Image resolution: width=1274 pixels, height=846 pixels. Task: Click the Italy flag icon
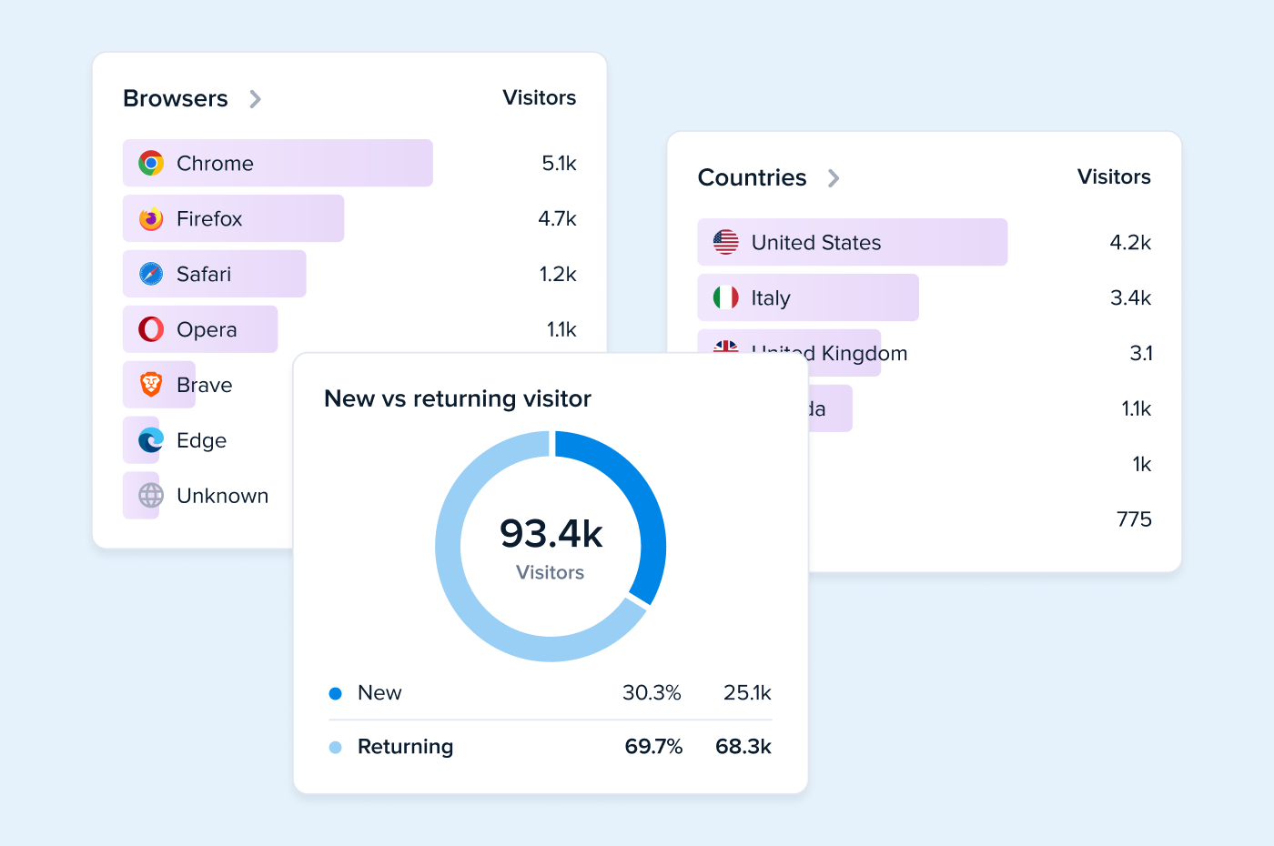click(726, 297)
